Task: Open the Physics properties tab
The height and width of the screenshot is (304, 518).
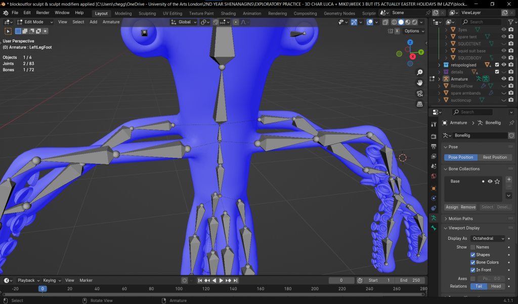Action: [x=434, y=198]
